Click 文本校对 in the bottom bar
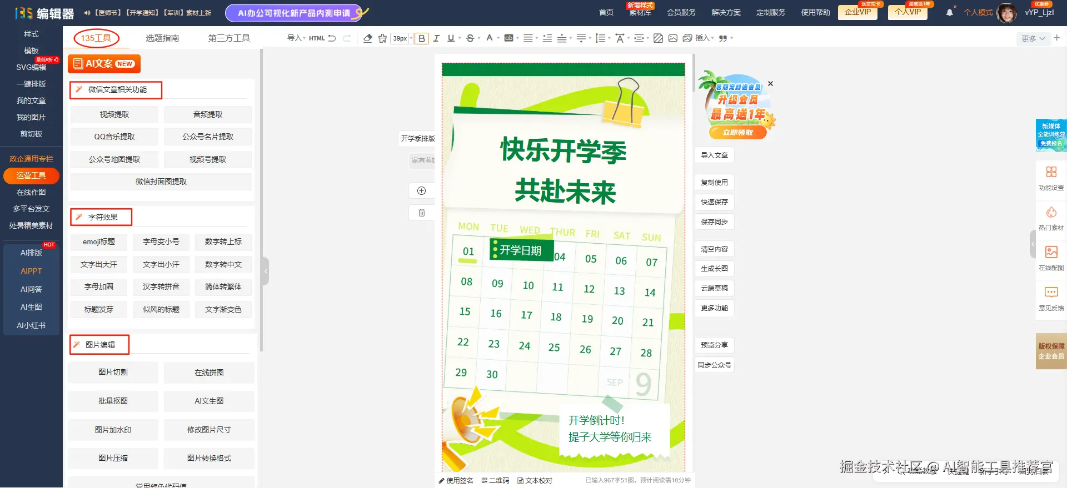Image resolution: width=1067 pixels, height=488 pixels. click(535, 481)
